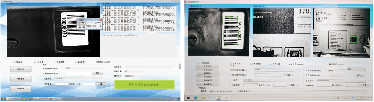Open 物料管理 in right window
Viewport: 374px width, 102px height.
coord(208,80)
